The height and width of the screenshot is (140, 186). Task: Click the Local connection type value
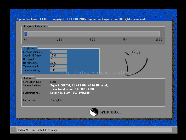point(53,82)
